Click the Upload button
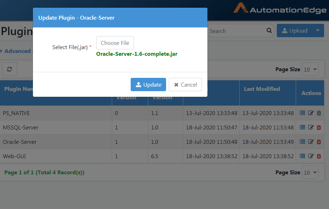This screenshot has width=329, height=209. click(x=295, y=31)
